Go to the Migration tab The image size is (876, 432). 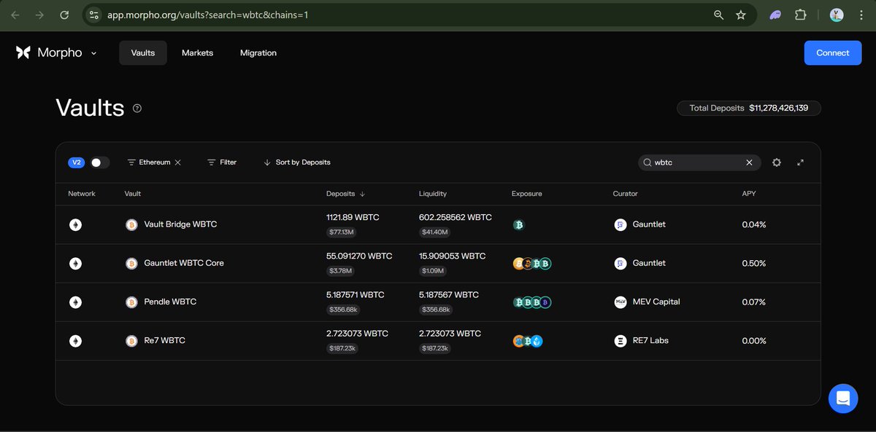coord(258,53)
